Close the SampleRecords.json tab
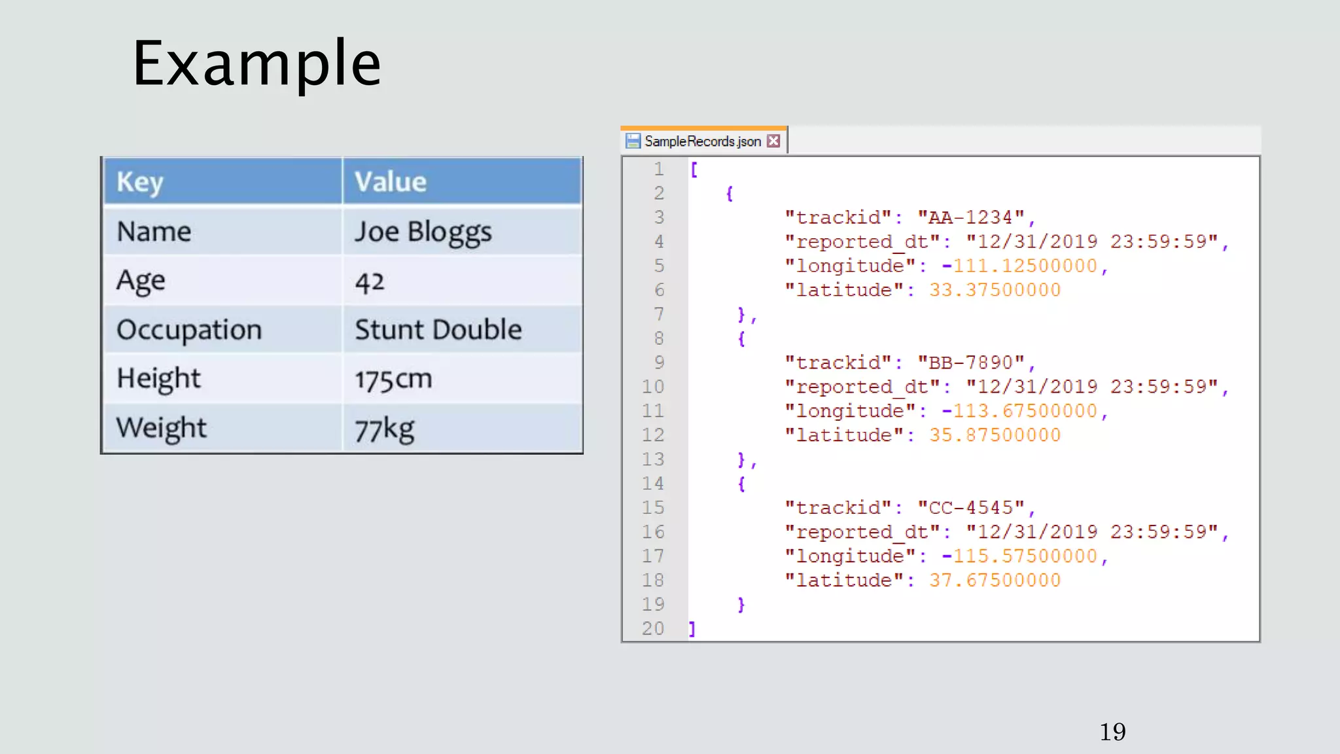Image resolution: width=1340 pixels, height=754 pixels. coord(773,141)
